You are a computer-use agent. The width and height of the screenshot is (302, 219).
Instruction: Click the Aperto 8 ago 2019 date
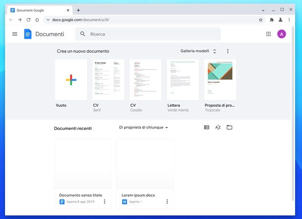pos(80,202)
